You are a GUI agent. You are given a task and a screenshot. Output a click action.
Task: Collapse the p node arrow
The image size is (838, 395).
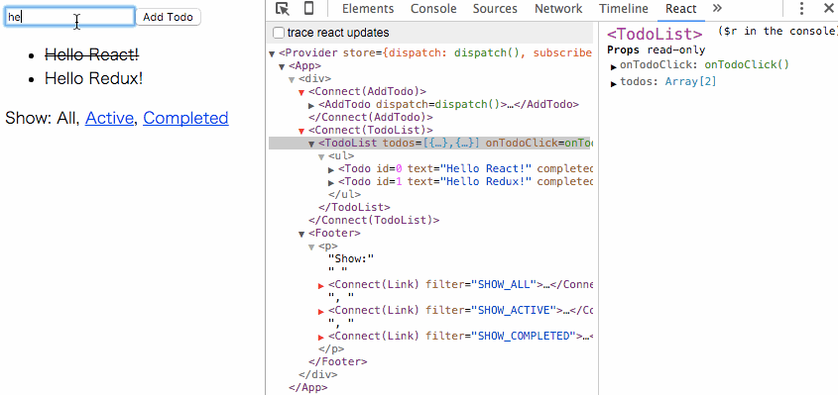311,247
